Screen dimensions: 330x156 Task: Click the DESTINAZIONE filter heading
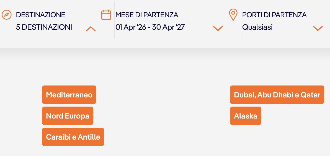(41, 15)
